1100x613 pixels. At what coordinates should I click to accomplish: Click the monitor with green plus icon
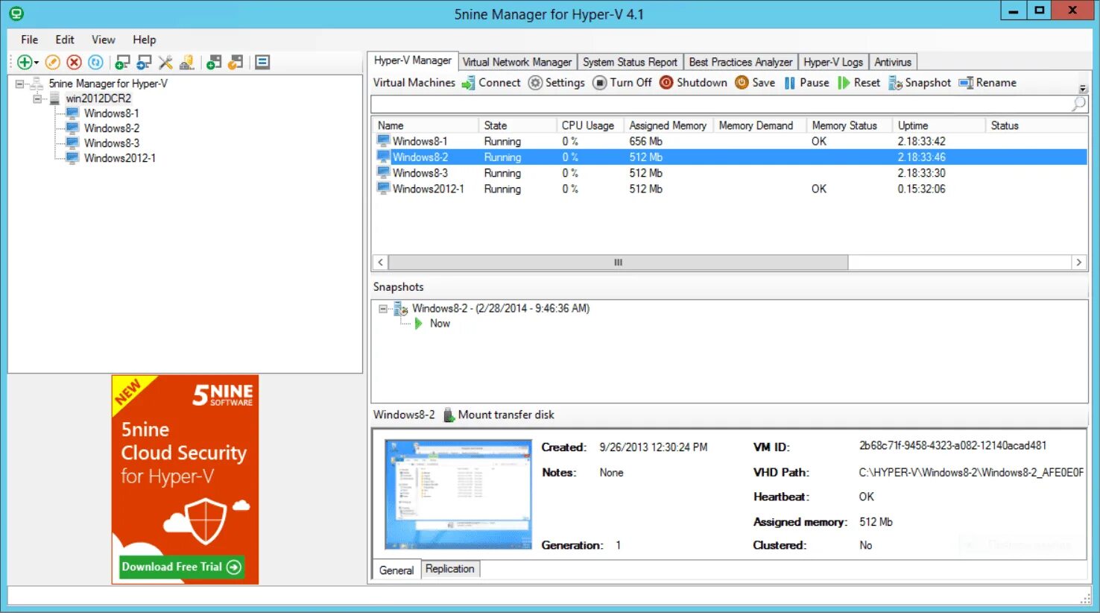123,63
